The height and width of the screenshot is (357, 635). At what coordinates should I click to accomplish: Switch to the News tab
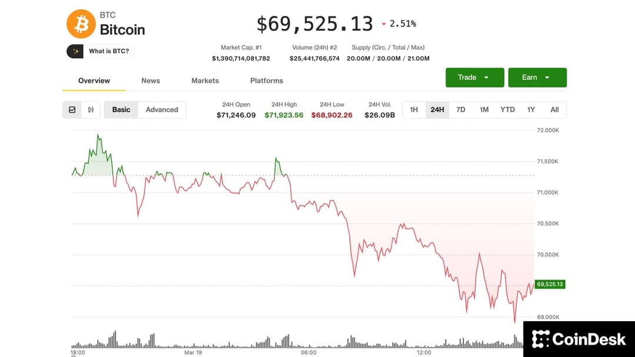[x=151, y=80]
